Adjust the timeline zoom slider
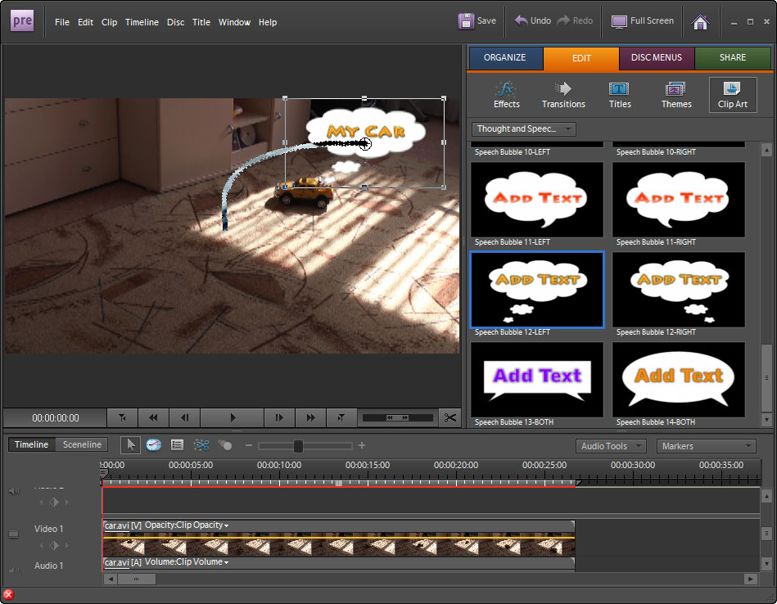Image resolution: width=777 pixels, height=604 pixels. pyautogui.click(x=297, y=445)
